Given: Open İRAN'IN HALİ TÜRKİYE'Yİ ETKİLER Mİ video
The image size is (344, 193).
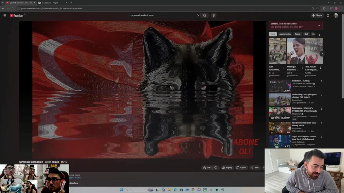Looking at the screenshot, I should [x=280, y=113].
